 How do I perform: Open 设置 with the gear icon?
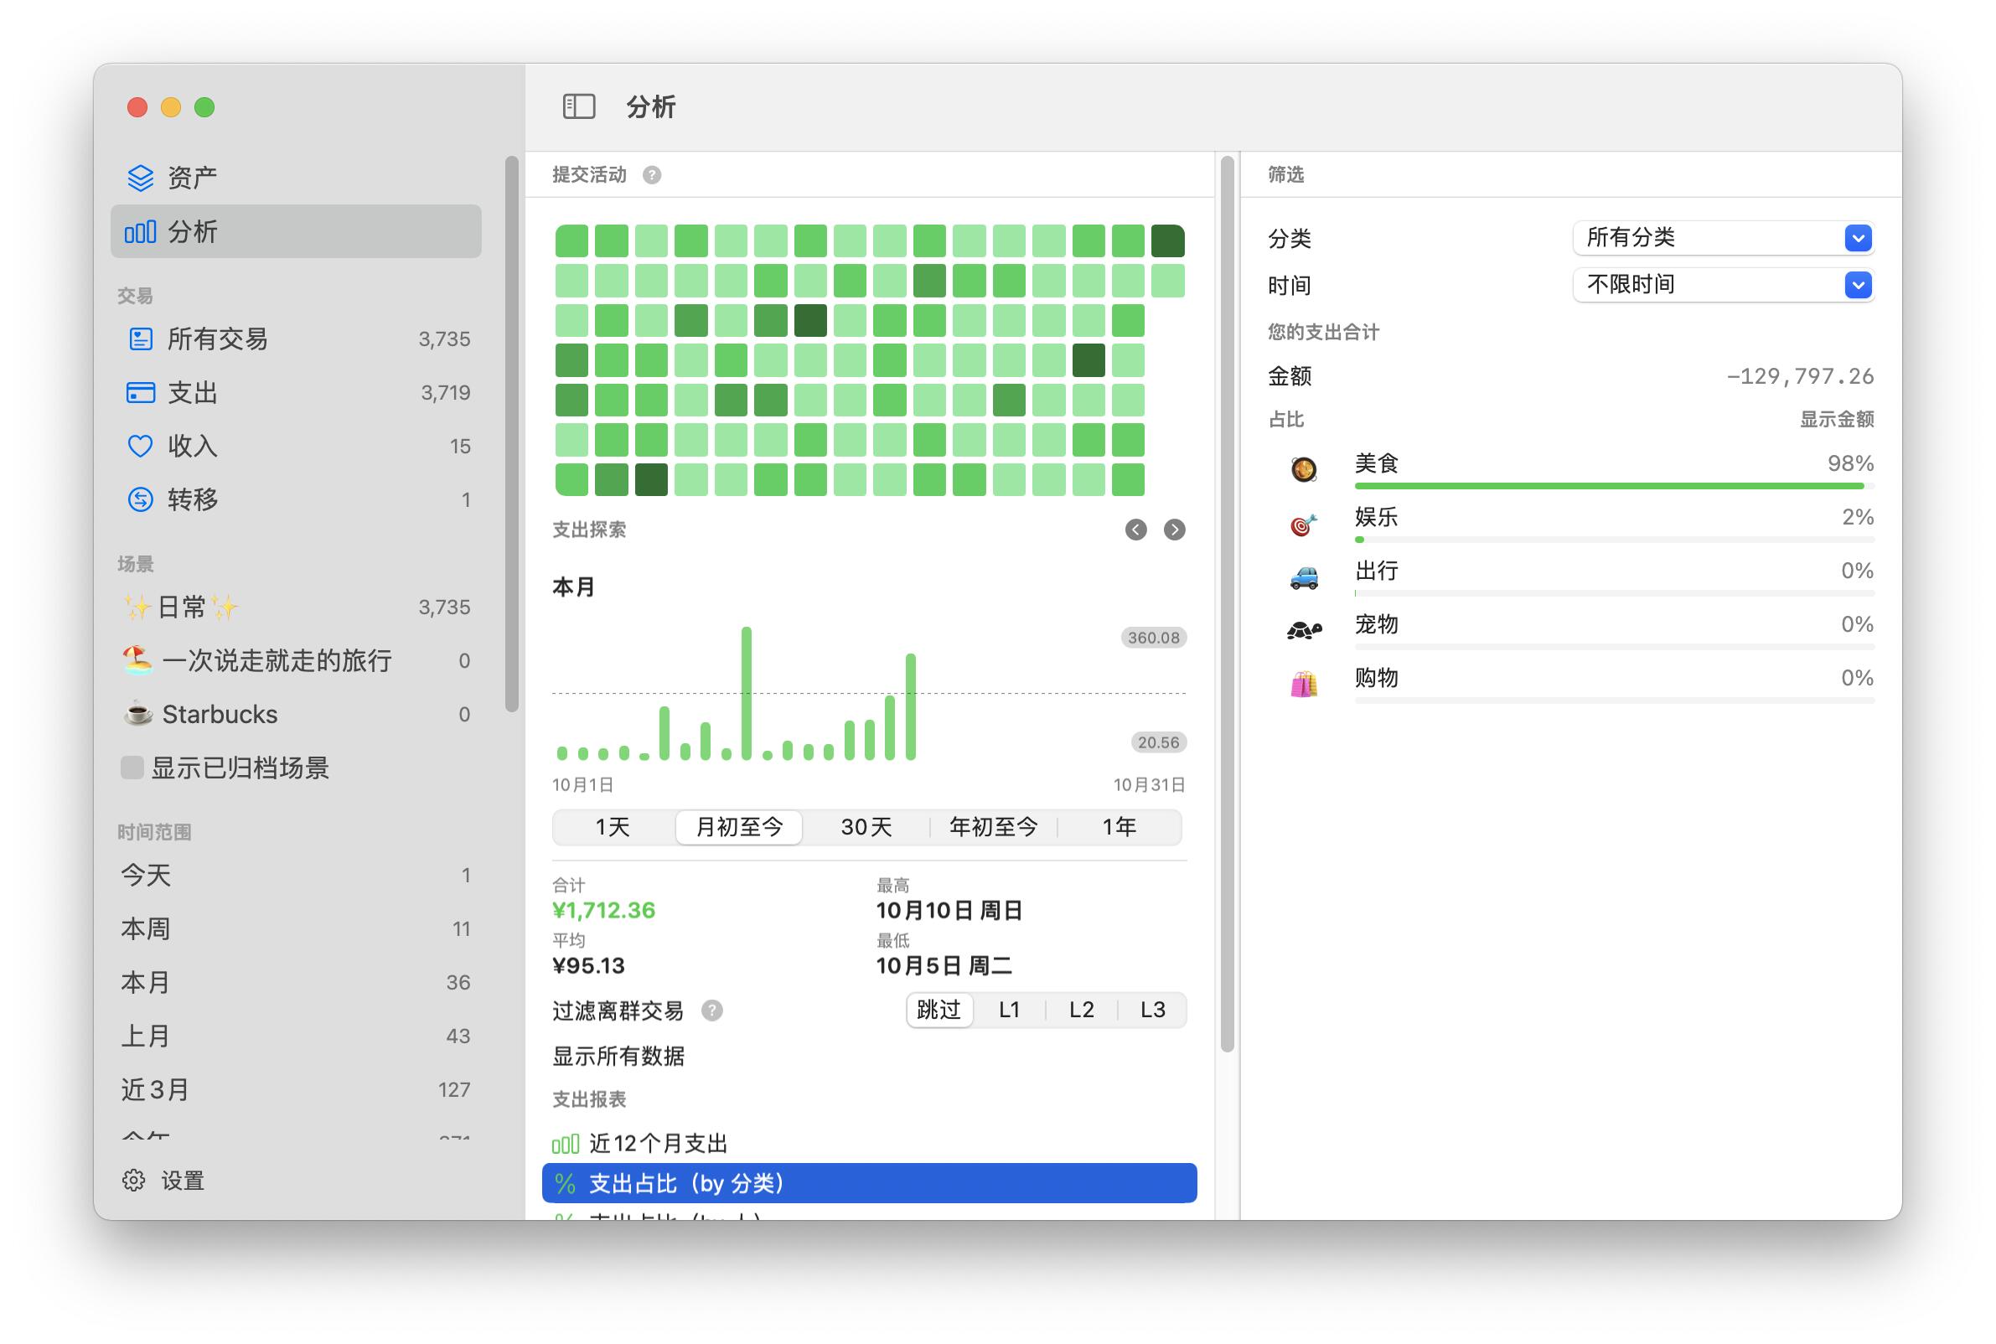[x=134, y=1181]
